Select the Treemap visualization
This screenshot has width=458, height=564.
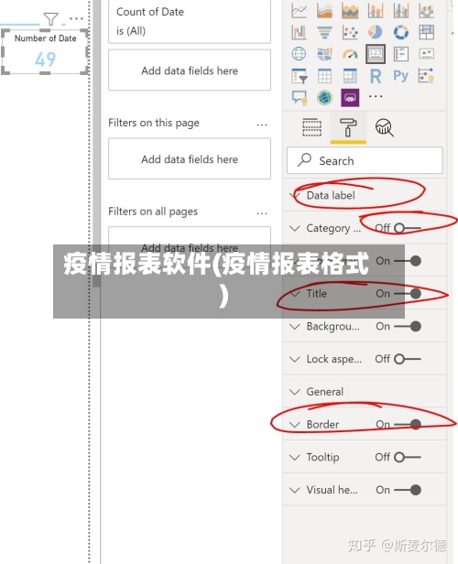coord(426,32)
